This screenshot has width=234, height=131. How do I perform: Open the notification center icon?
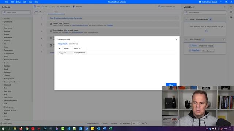pos(230,128)
